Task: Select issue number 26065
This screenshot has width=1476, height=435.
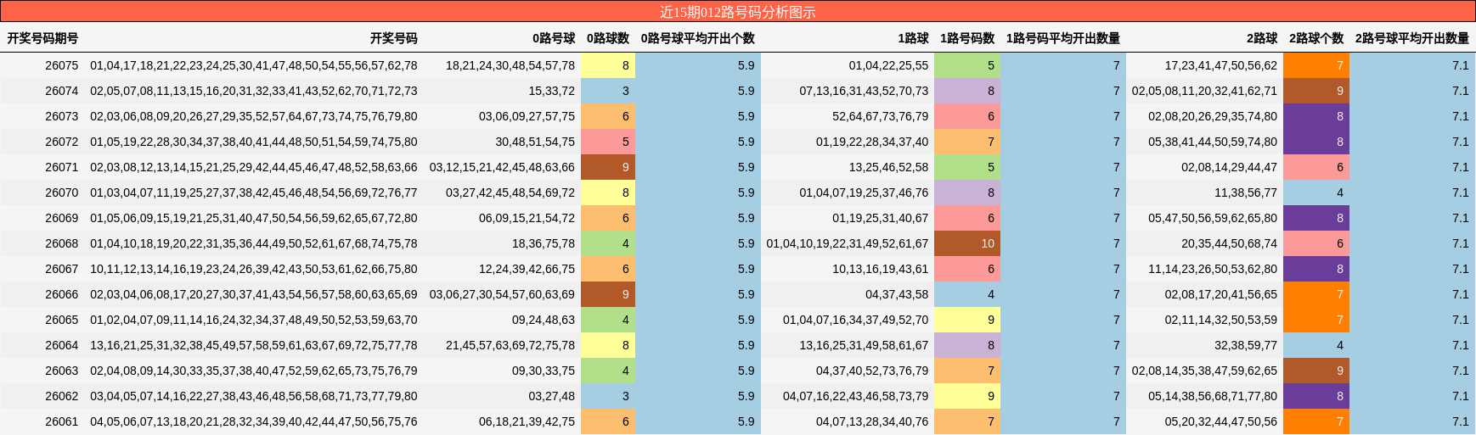Action: [x=61, y=320]
